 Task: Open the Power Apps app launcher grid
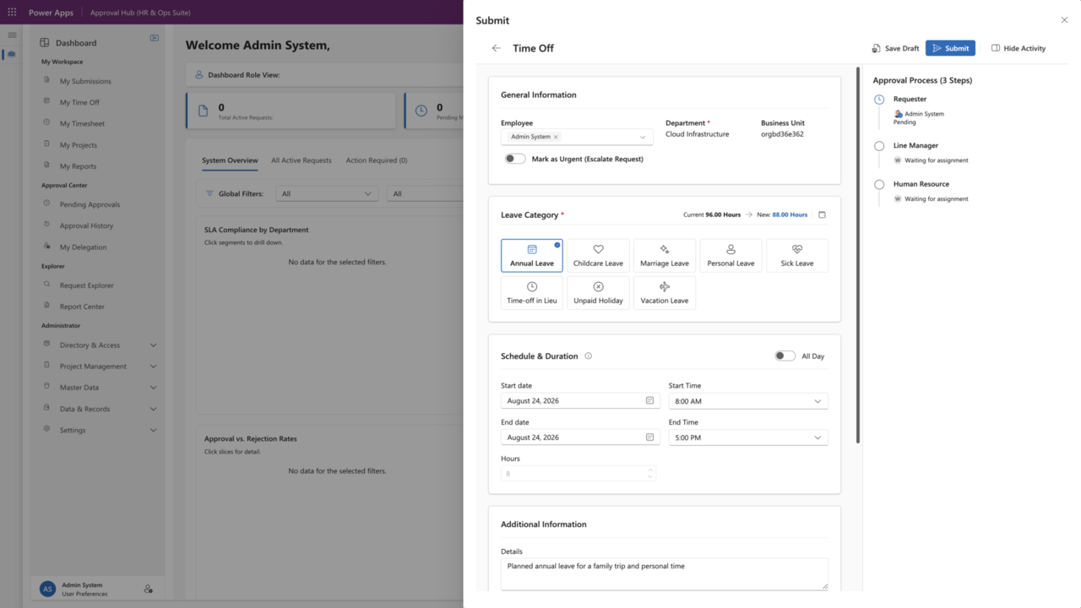coord(12,13)
